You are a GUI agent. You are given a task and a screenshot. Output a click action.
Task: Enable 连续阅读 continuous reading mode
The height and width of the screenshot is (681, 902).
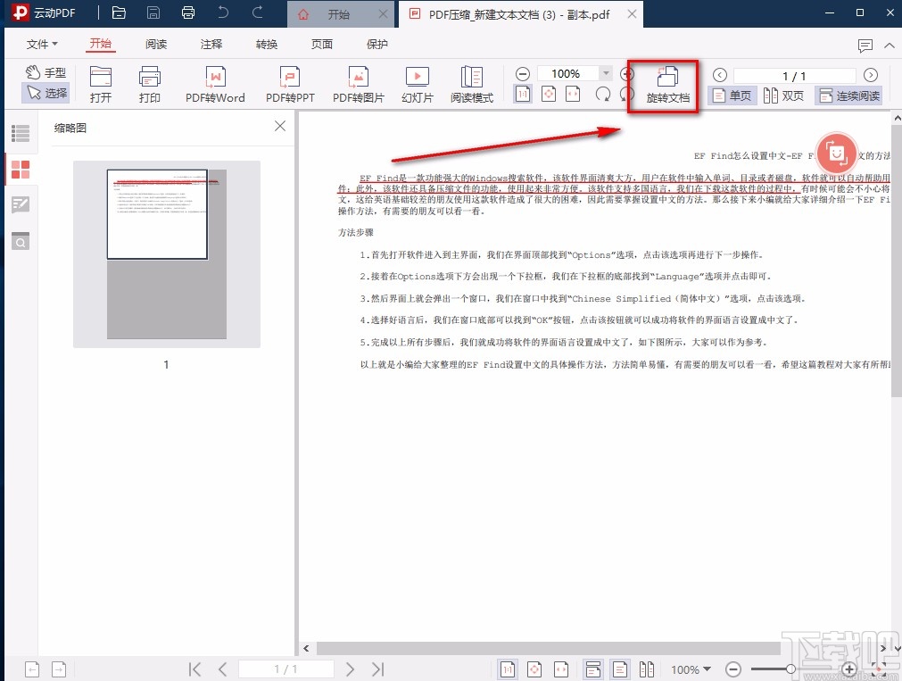(x=847, y=96)
